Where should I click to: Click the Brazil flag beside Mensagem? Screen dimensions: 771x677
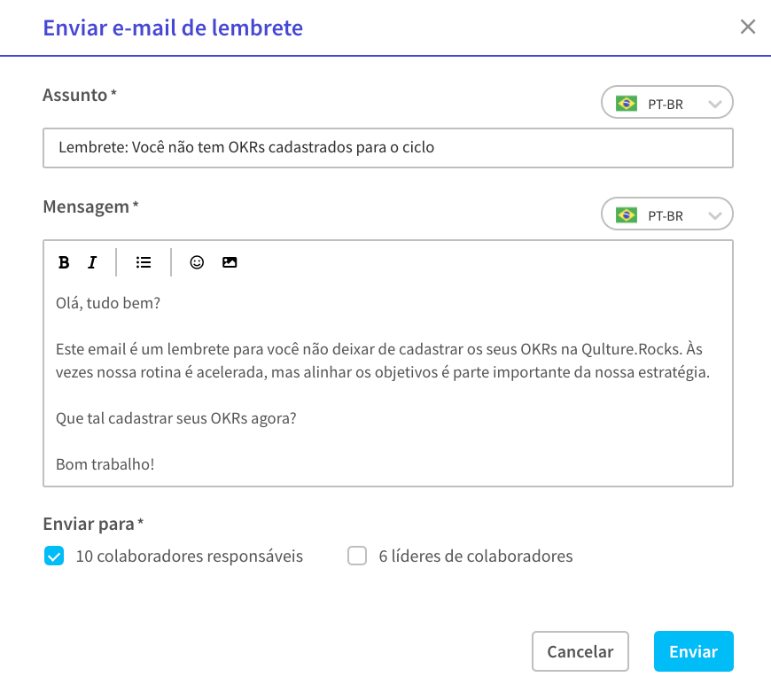pos(627,215)
